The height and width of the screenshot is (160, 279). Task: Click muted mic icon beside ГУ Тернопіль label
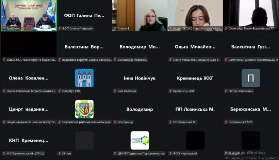pos(4,28)
